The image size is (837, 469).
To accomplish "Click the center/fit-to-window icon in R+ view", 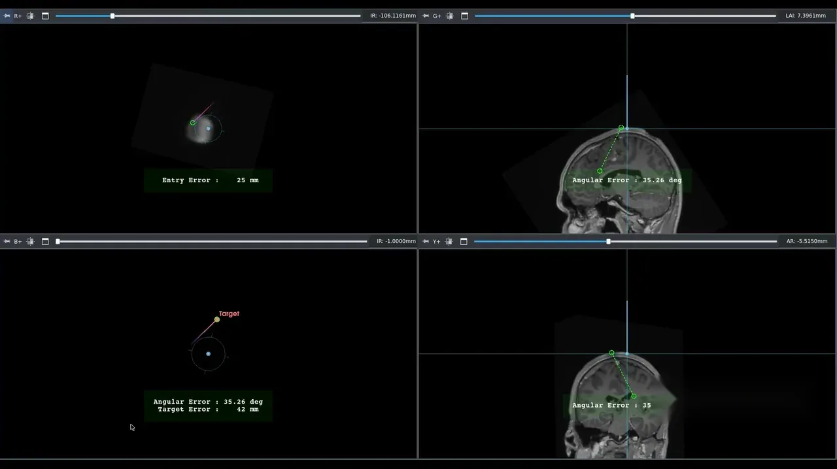I will pyautogui.click(x=30, y=16).
